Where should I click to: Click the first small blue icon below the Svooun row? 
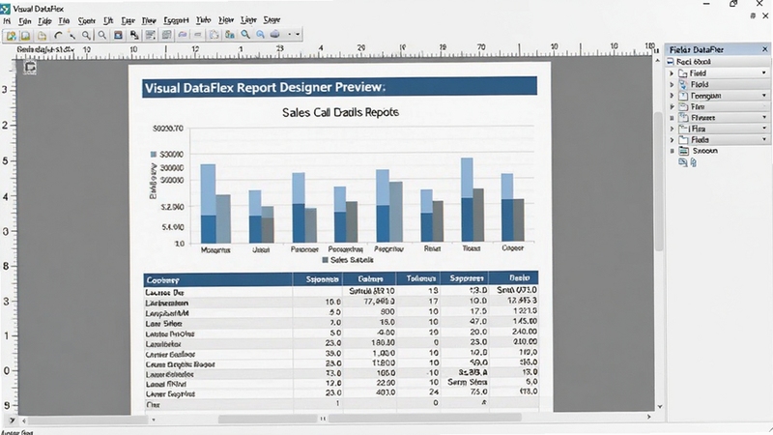[x=683, y=162]
